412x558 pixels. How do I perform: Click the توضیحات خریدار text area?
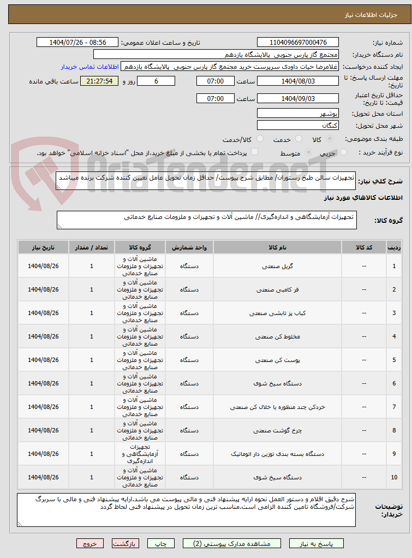(x=186, y=510)
